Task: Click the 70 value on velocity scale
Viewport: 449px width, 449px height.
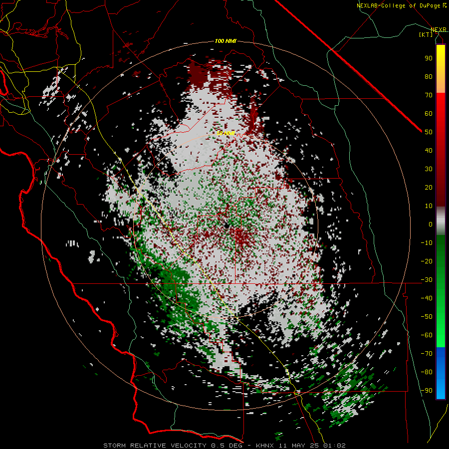Action: click(429, 95)
